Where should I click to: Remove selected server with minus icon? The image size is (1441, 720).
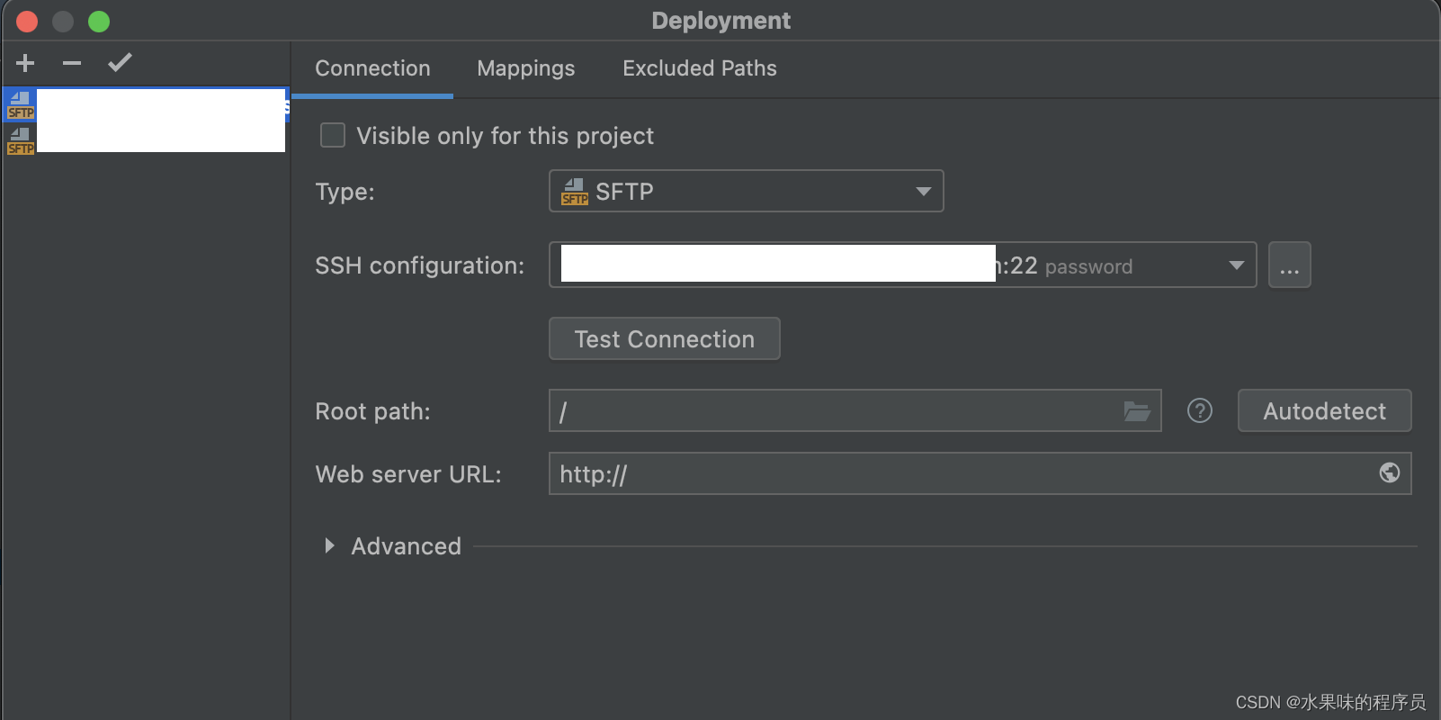(x=72, y=63)
